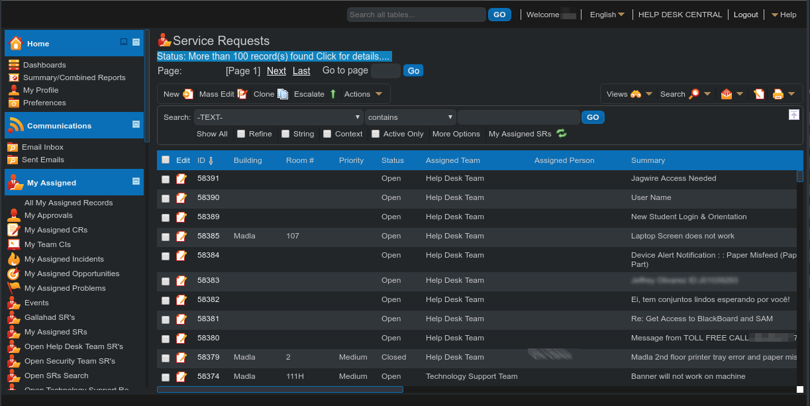This screenshot has height=406, width=810.
Task: Click the sidebar vertical scrollbar
Action: coord(147,85)
